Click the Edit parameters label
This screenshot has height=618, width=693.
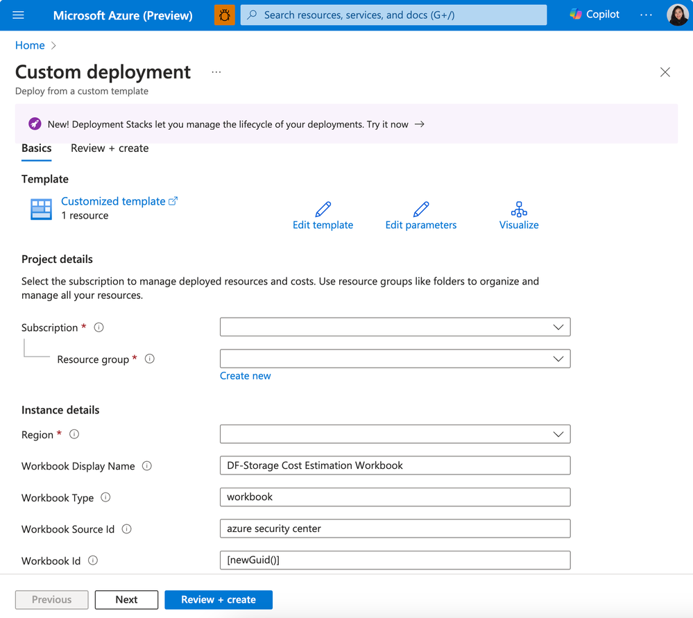[421, 225]
